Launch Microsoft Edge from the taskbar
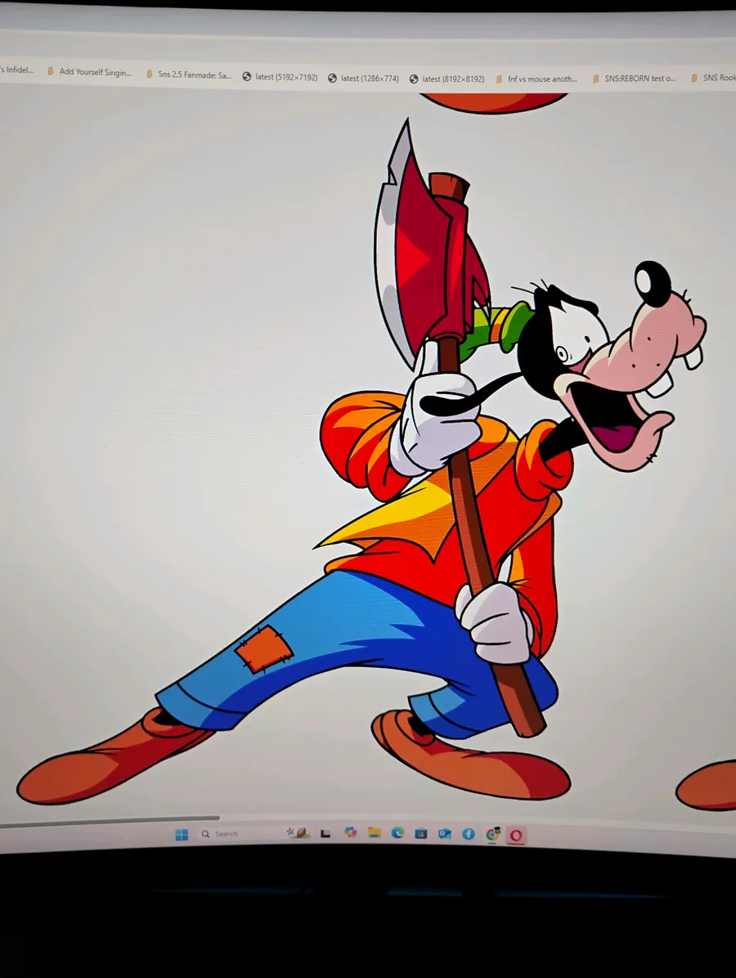Viewport: 736px width, 978px height. point(397,832)
